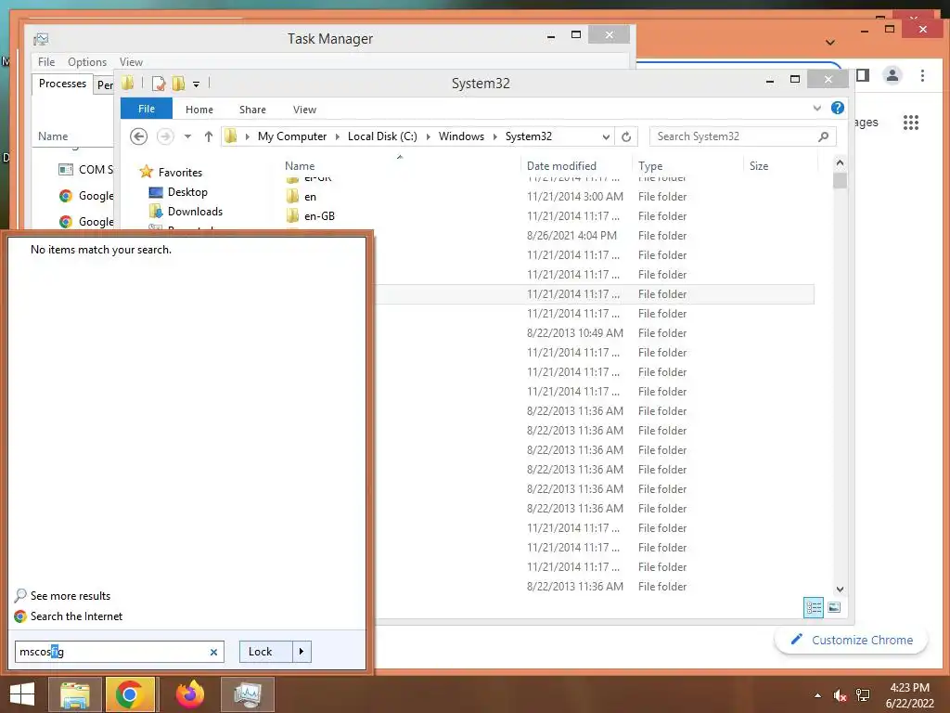Open Task Manager taskbar icon
The image size is (950, 713).
[247, 694]
